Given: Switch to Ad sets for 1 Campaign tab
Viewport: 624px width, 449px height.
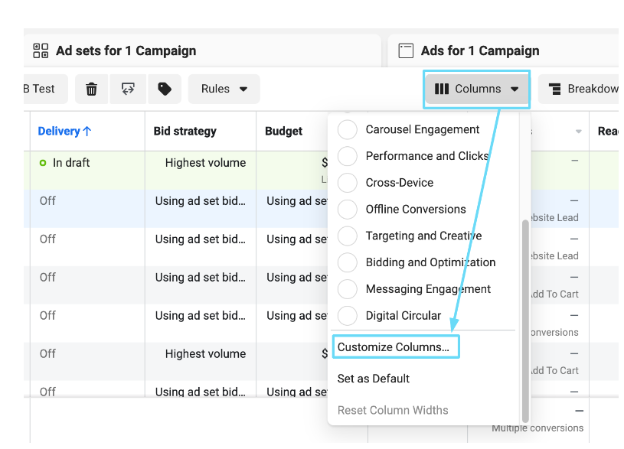Looking at the screenshot, I should tap(202, 50).
